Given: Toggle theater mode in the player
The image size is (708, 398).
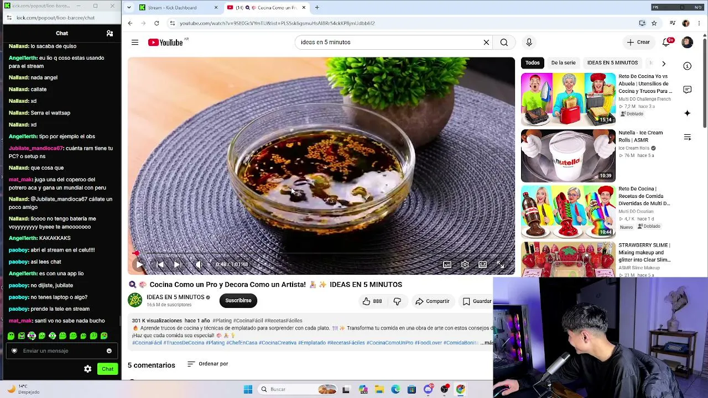Looking at the screenshot, I should pos(483,264).
